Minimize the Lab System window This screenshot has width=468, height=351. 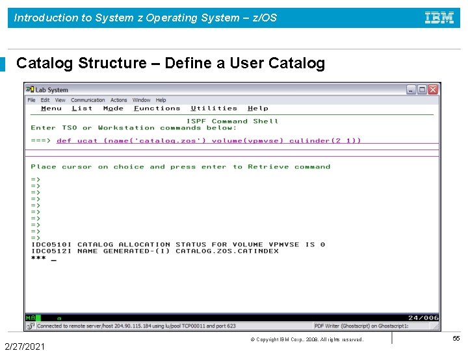pyautogui.click(x=411, y=90)
